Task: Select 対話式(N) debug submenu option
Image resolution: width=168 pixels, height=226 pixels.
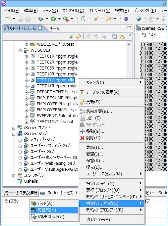Action: click(x=54, y=210)
